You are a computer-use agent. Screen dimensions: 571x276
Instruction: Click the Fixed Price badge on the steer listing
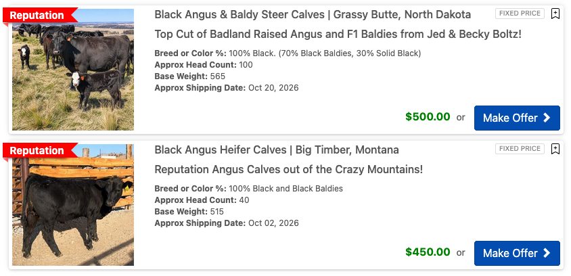coord(520,14)
